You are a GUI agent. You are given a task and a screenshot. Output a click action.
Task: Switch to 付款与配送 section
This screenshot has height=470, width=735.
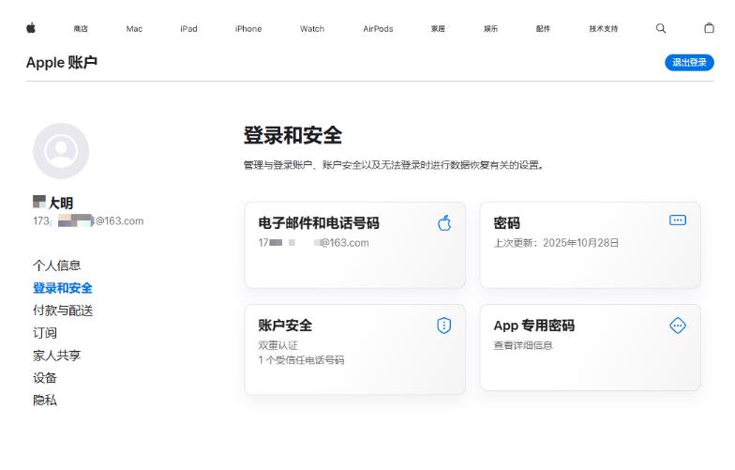[63, 311]
